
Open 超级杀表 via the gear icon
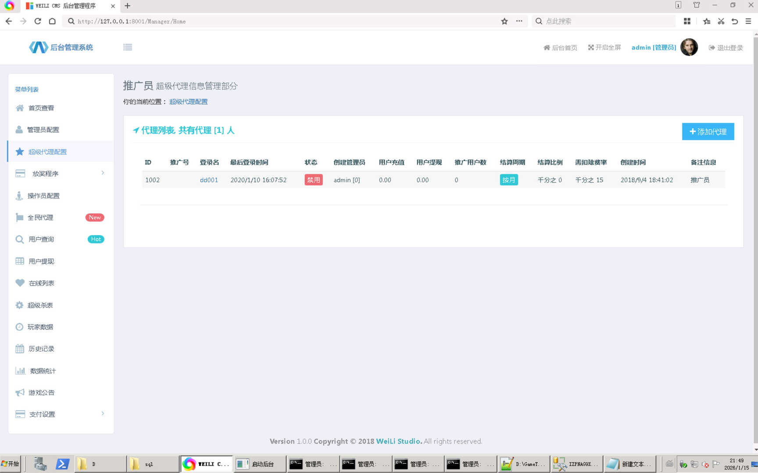pos(19,305)
